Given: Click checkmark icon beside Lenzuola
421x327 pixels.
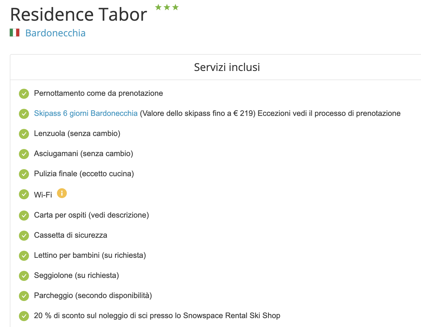Looking at the screenshot, I should [x=24, y=134].
